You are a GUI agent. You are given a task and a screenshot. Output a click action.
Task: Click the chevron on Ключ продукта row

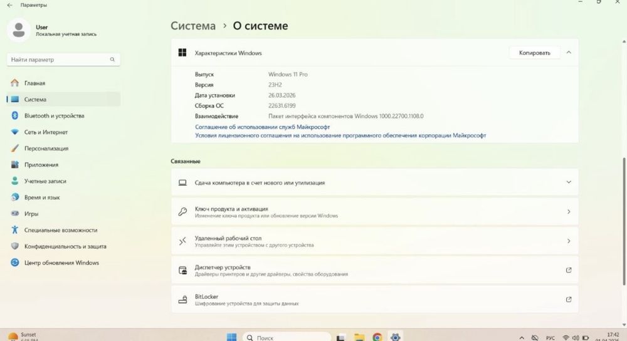(x=569, y=212)
